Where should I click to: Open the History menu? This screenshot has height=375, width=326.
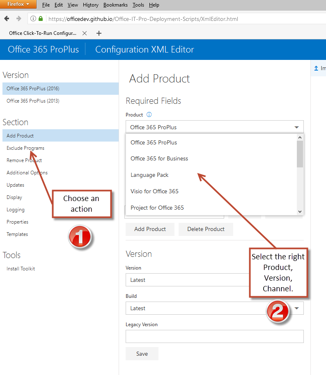coord(90,5)
